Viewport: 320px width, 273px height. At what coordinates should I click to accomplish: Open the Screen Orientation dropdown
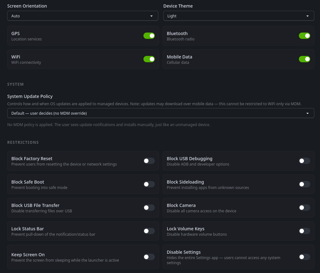pos(83,15)
